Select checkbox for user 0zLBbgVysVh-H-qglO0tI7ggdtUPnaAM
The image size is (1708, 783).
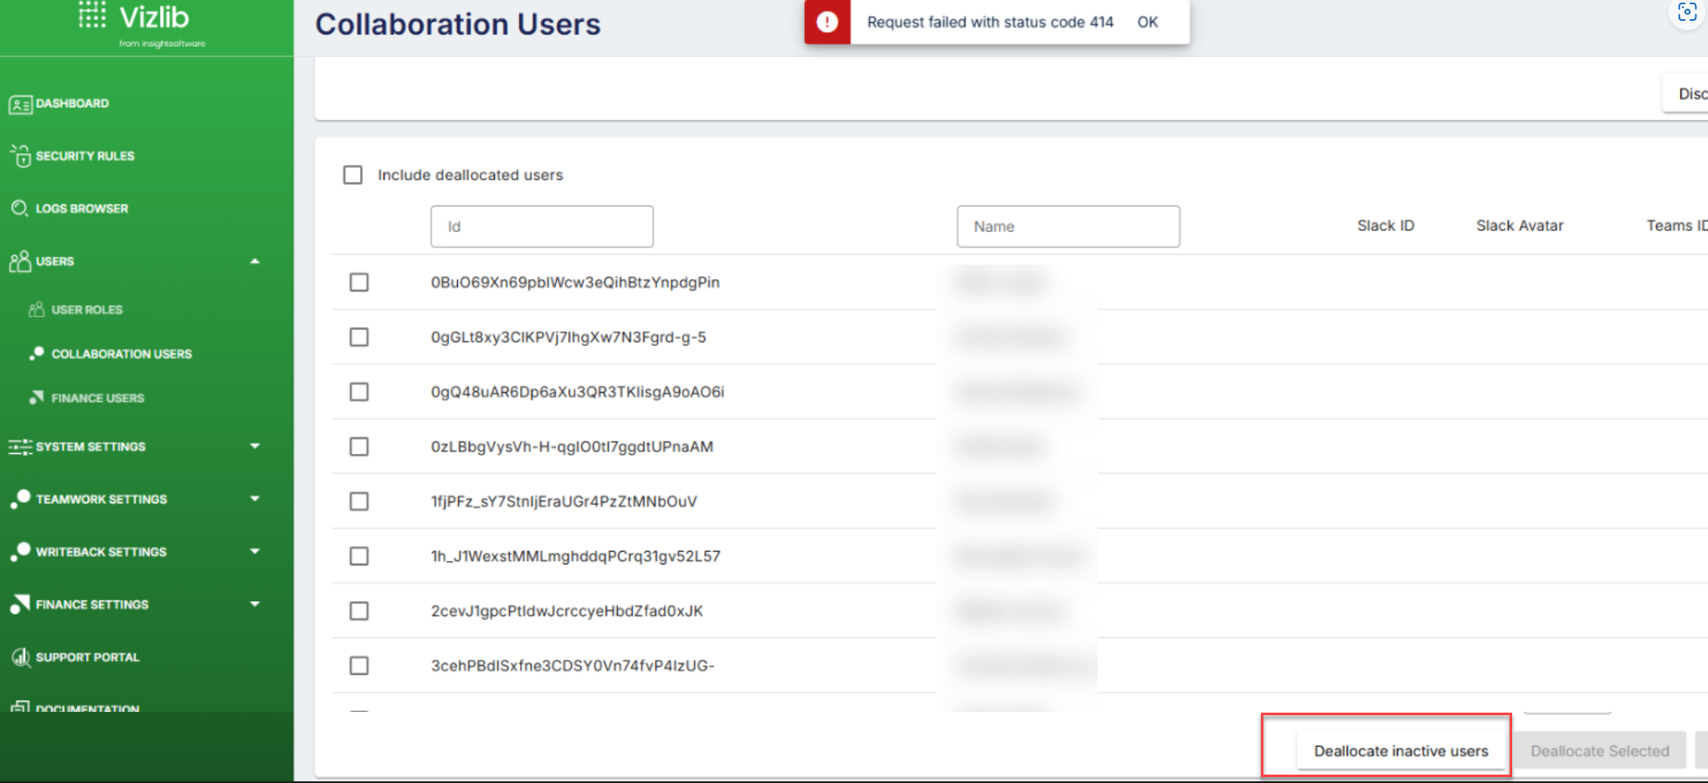[x=359, y=446]
